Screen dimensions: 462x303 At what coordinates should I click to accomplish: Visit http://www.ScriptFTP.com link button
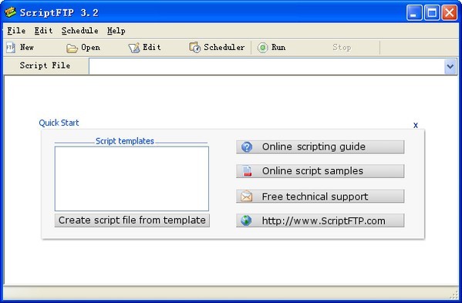point(320,221)
